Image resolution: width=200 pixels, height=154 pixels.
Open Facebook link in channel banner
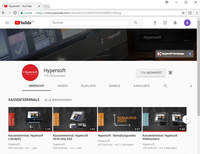pyautogui.click(x=190, y=54)
